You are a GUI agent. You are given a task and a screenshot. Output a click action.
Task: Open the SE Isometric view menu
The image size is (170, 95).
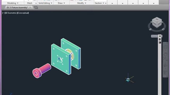tap(11, 13)
